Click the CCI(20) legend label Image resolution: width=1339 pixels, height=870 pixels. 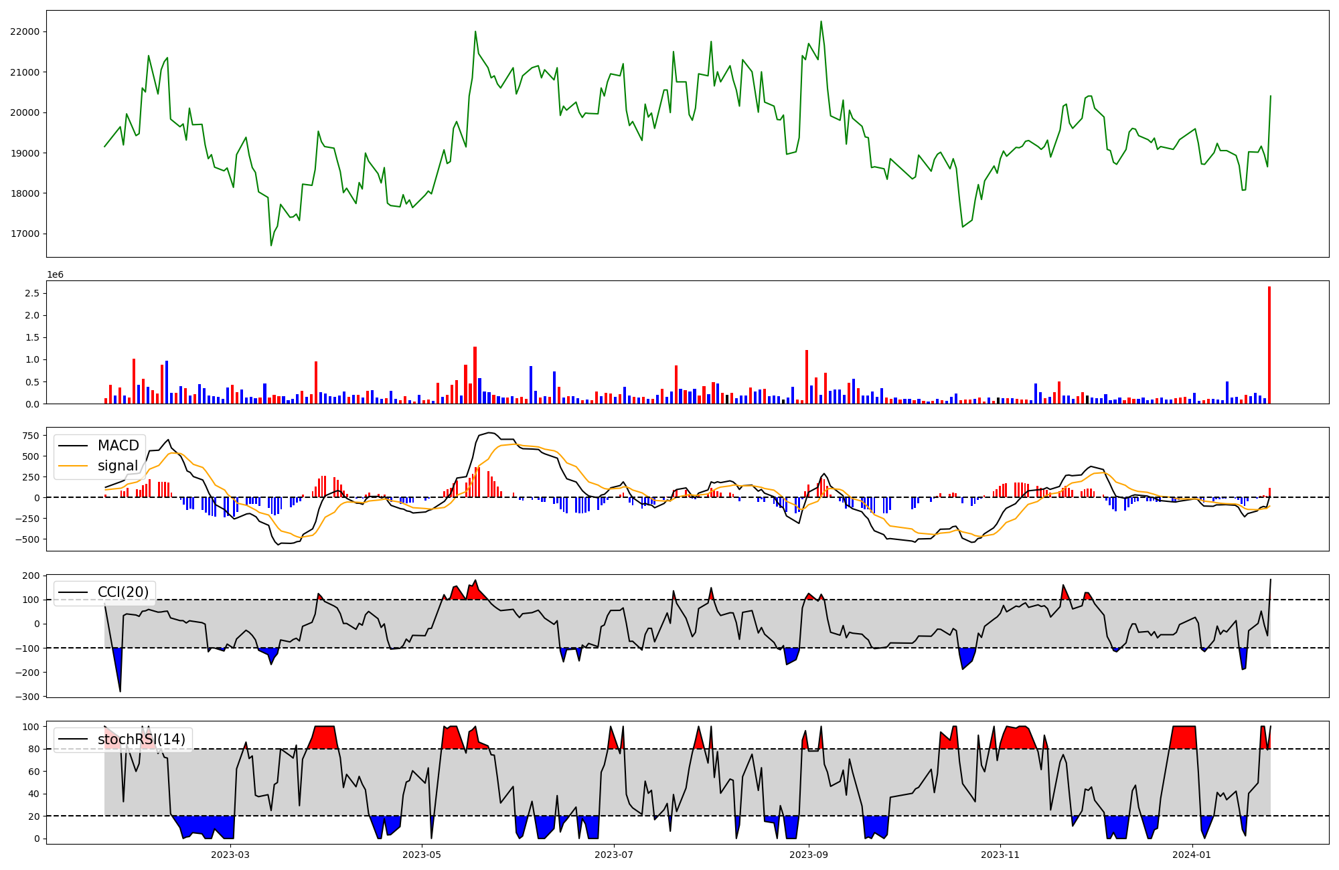(123, 592)
